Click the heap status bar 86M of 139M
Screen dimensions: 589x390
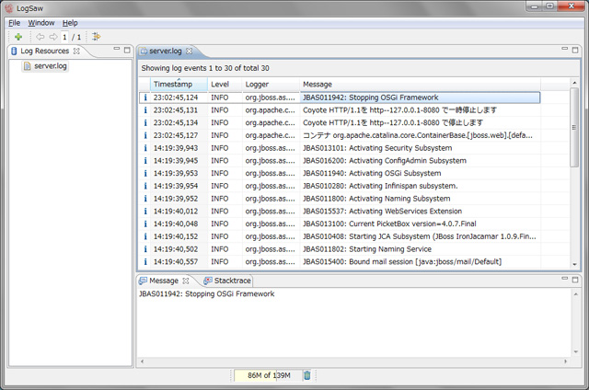pos(268,375)
